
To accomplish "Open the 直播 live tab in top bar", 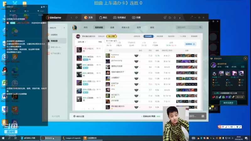I will click(136, 18).
